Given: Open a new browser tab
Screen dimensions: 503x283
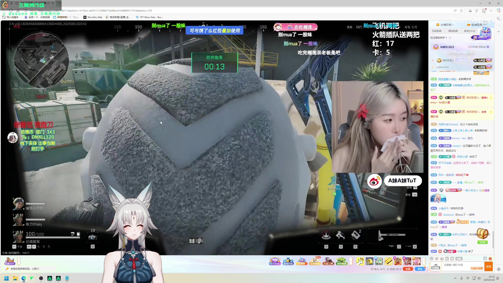Looking at the screenshot, I should [x=59, y=3].
